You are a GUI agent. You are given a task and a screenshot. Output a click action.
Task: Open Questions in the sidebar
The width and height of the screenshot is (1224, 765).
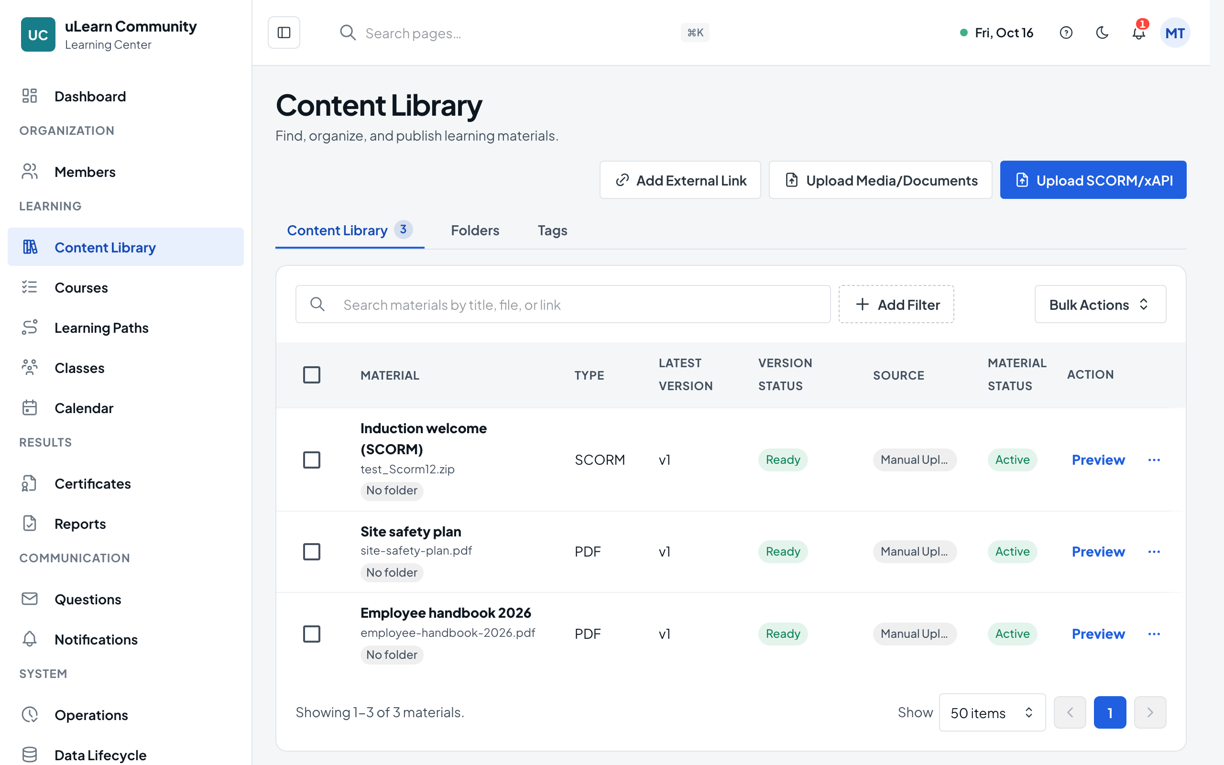tap(125, 599)
